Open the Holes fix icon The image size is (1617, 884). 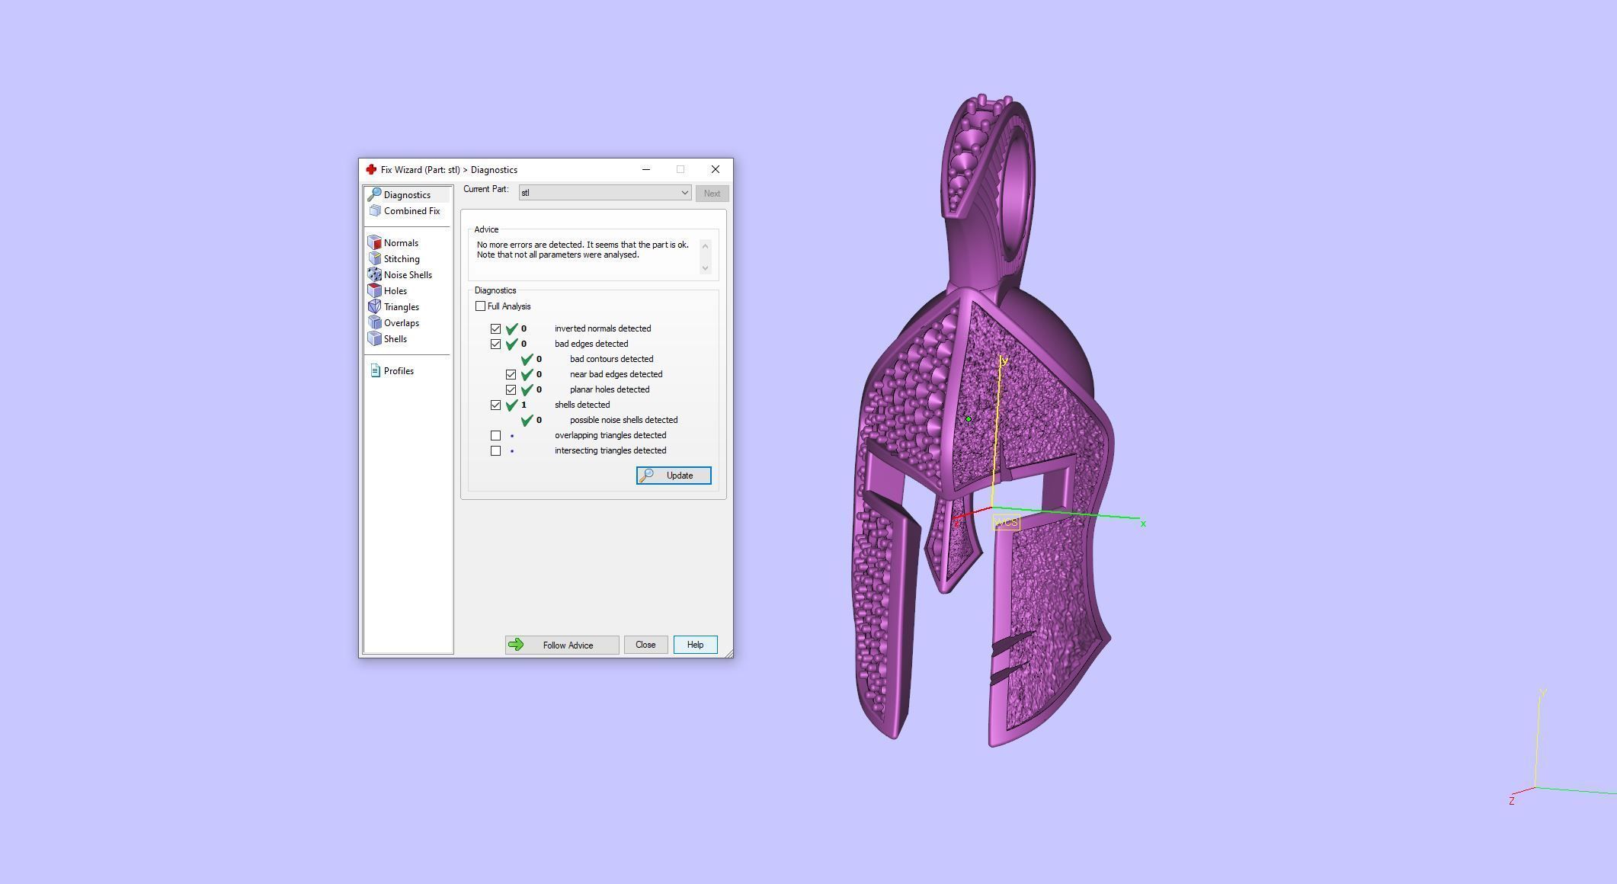click(375, 291)
